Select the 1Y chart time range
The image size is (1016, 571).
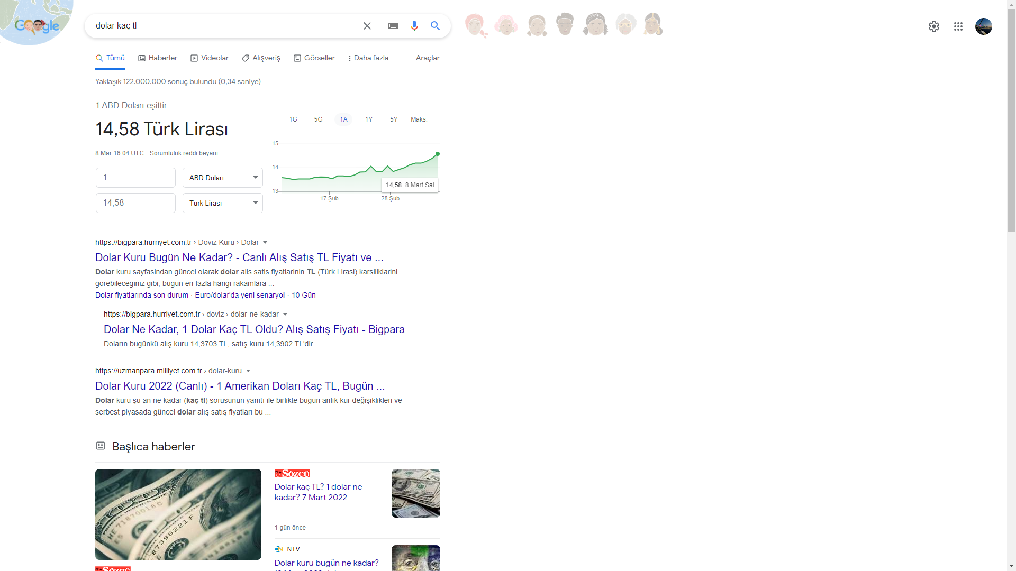point(369,119)
